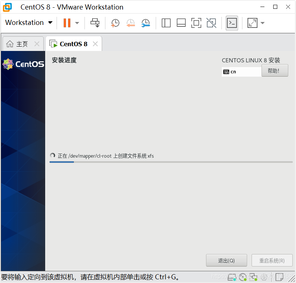The height and width of the screenshot is (283, 296).
Task: Click the busy spinner beside the status text
Action: (x=53, y=155)
